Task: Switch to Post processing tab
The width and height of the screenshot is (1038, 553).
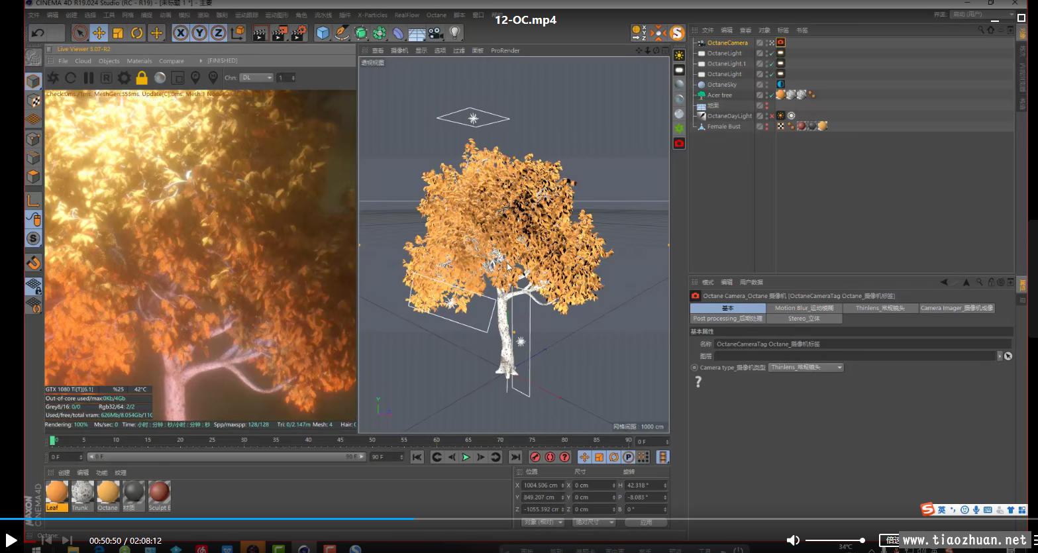Action: pos(728,319)
